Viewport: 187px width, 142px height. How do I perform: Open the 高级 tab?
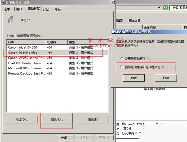(57, 9)
